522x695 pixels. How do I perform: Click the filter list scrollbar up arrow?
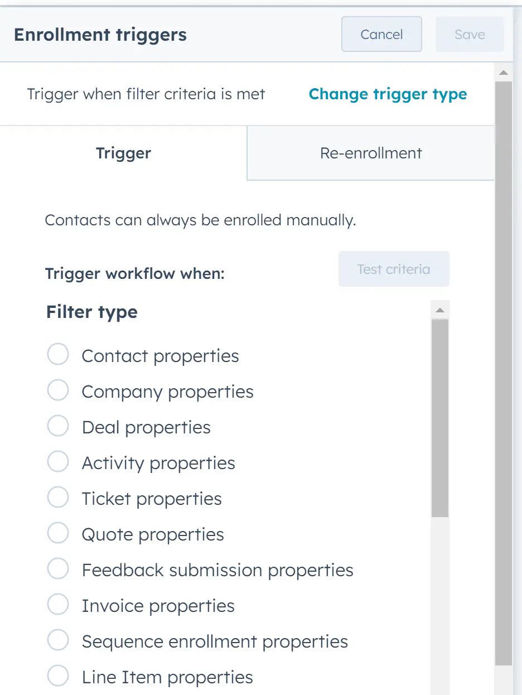[x=440, y=310]
